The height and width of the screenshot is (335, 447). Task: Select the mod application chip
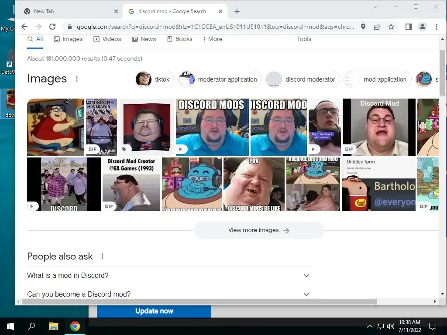[378, 79]
